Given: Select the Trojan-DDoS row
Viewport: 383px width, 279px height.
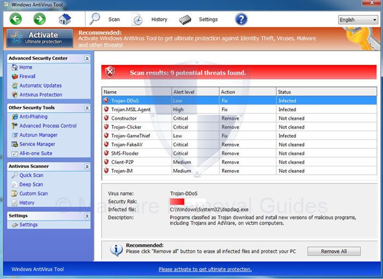Looking at the screenshot, I should click(240, 101).
